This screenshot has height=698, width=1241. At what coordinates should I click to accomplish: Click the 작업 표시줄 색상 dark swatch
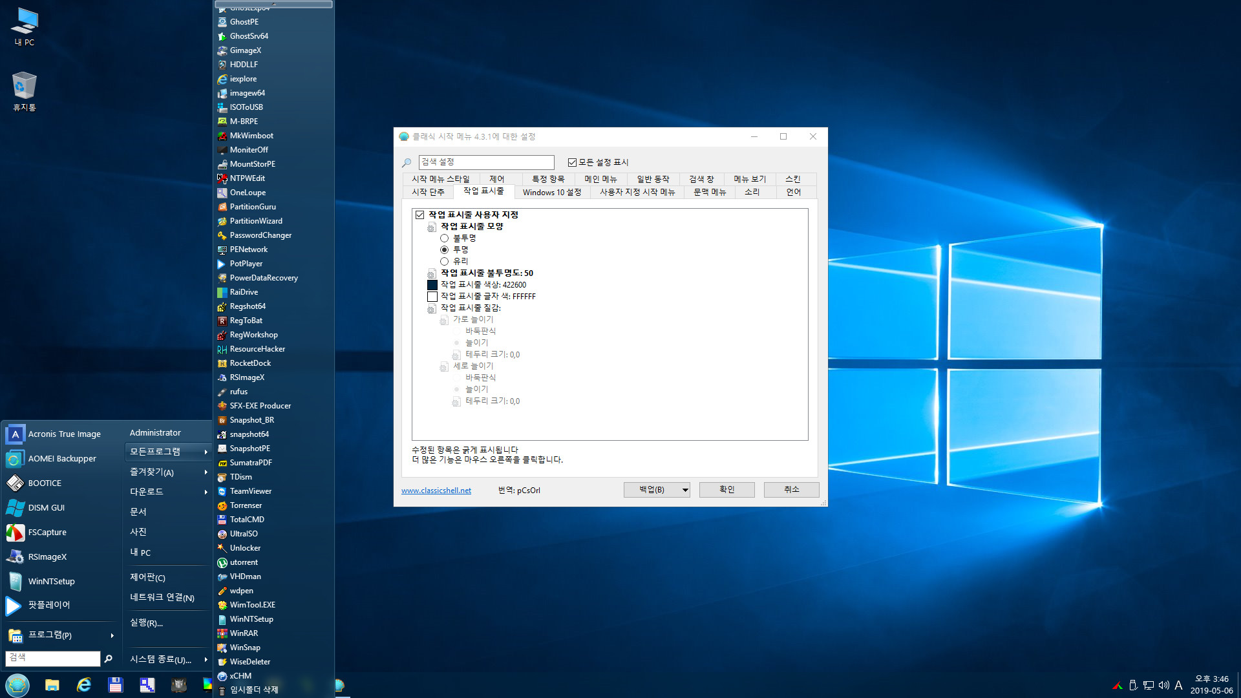pos(432,285)
